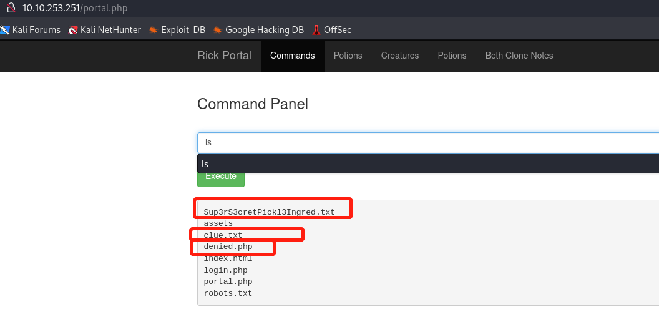Open the Kali NetHunter bookmark icon
Screen dimensions: 659x327
click(74, 30)
